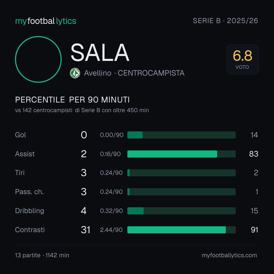The image size is (274, 274).
Task: Open the myfootballytics logo
Action: coord(46,21)
